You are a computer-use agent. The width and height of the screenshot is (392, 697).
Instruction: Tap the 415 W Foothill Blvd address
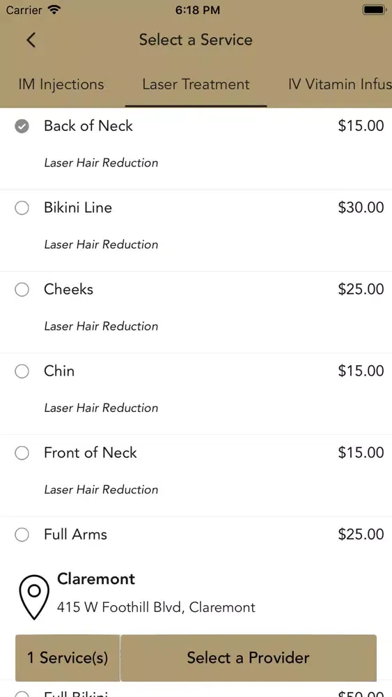click(x=156, y=607)
